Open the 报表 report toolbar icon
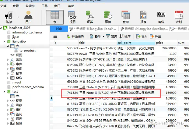189x130 pixels. (x=143, y=17)
